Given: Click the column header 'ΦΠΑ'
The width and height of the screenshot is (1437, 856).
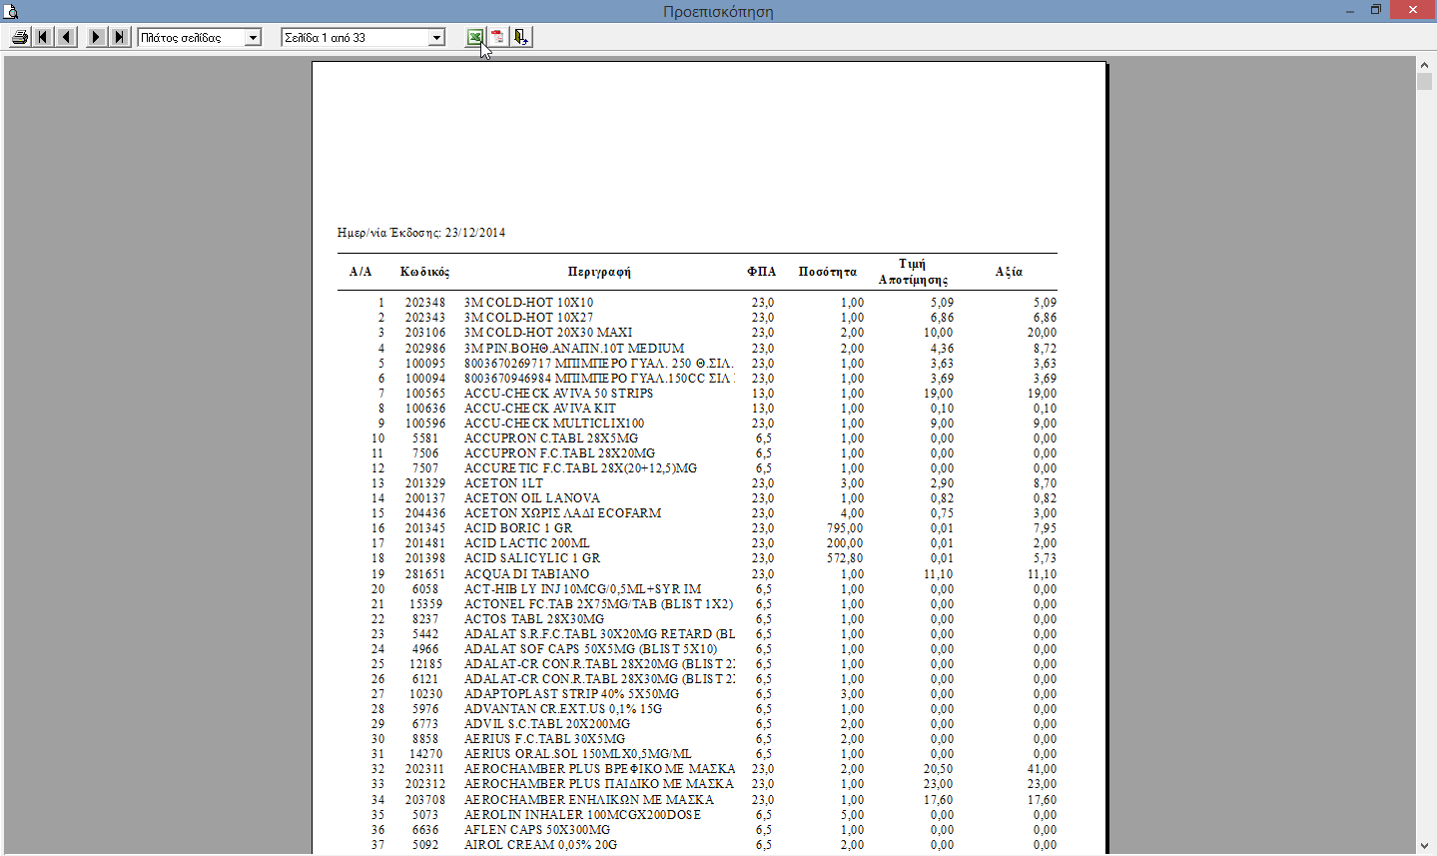Looking at the screenshot, I should click(x=761, y=272).
